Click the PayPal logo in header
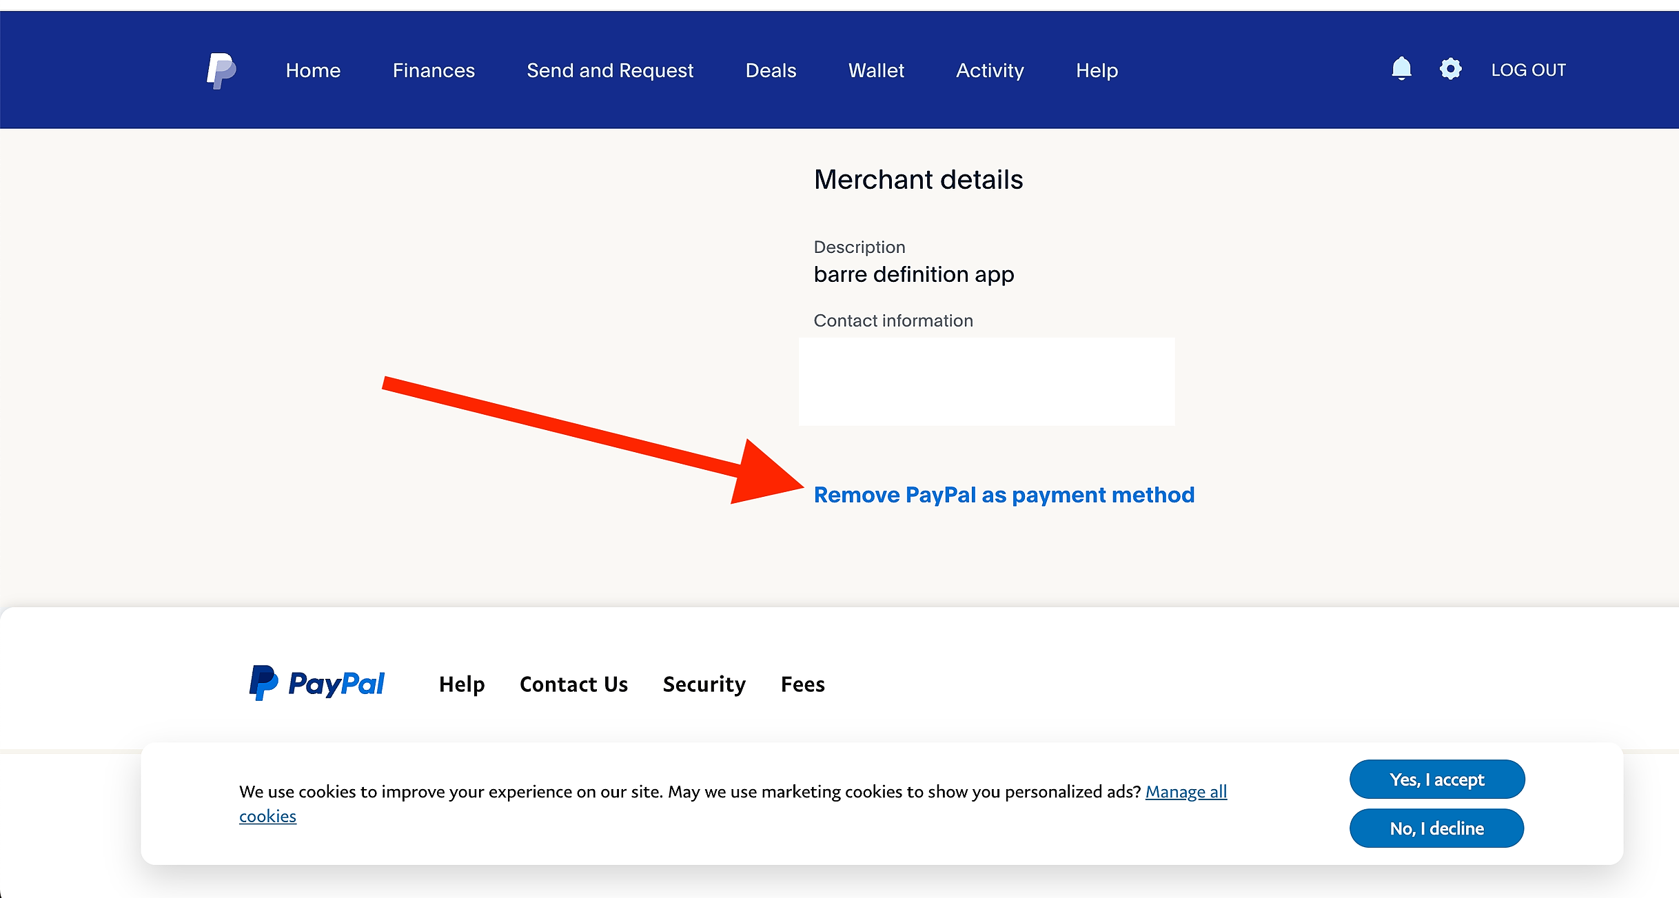The height and width of the screenshot is (898, 1679). coord(221,70)
